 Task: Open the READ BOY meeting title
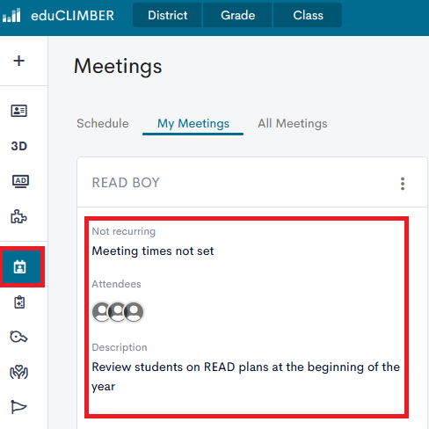coord(126,183)
